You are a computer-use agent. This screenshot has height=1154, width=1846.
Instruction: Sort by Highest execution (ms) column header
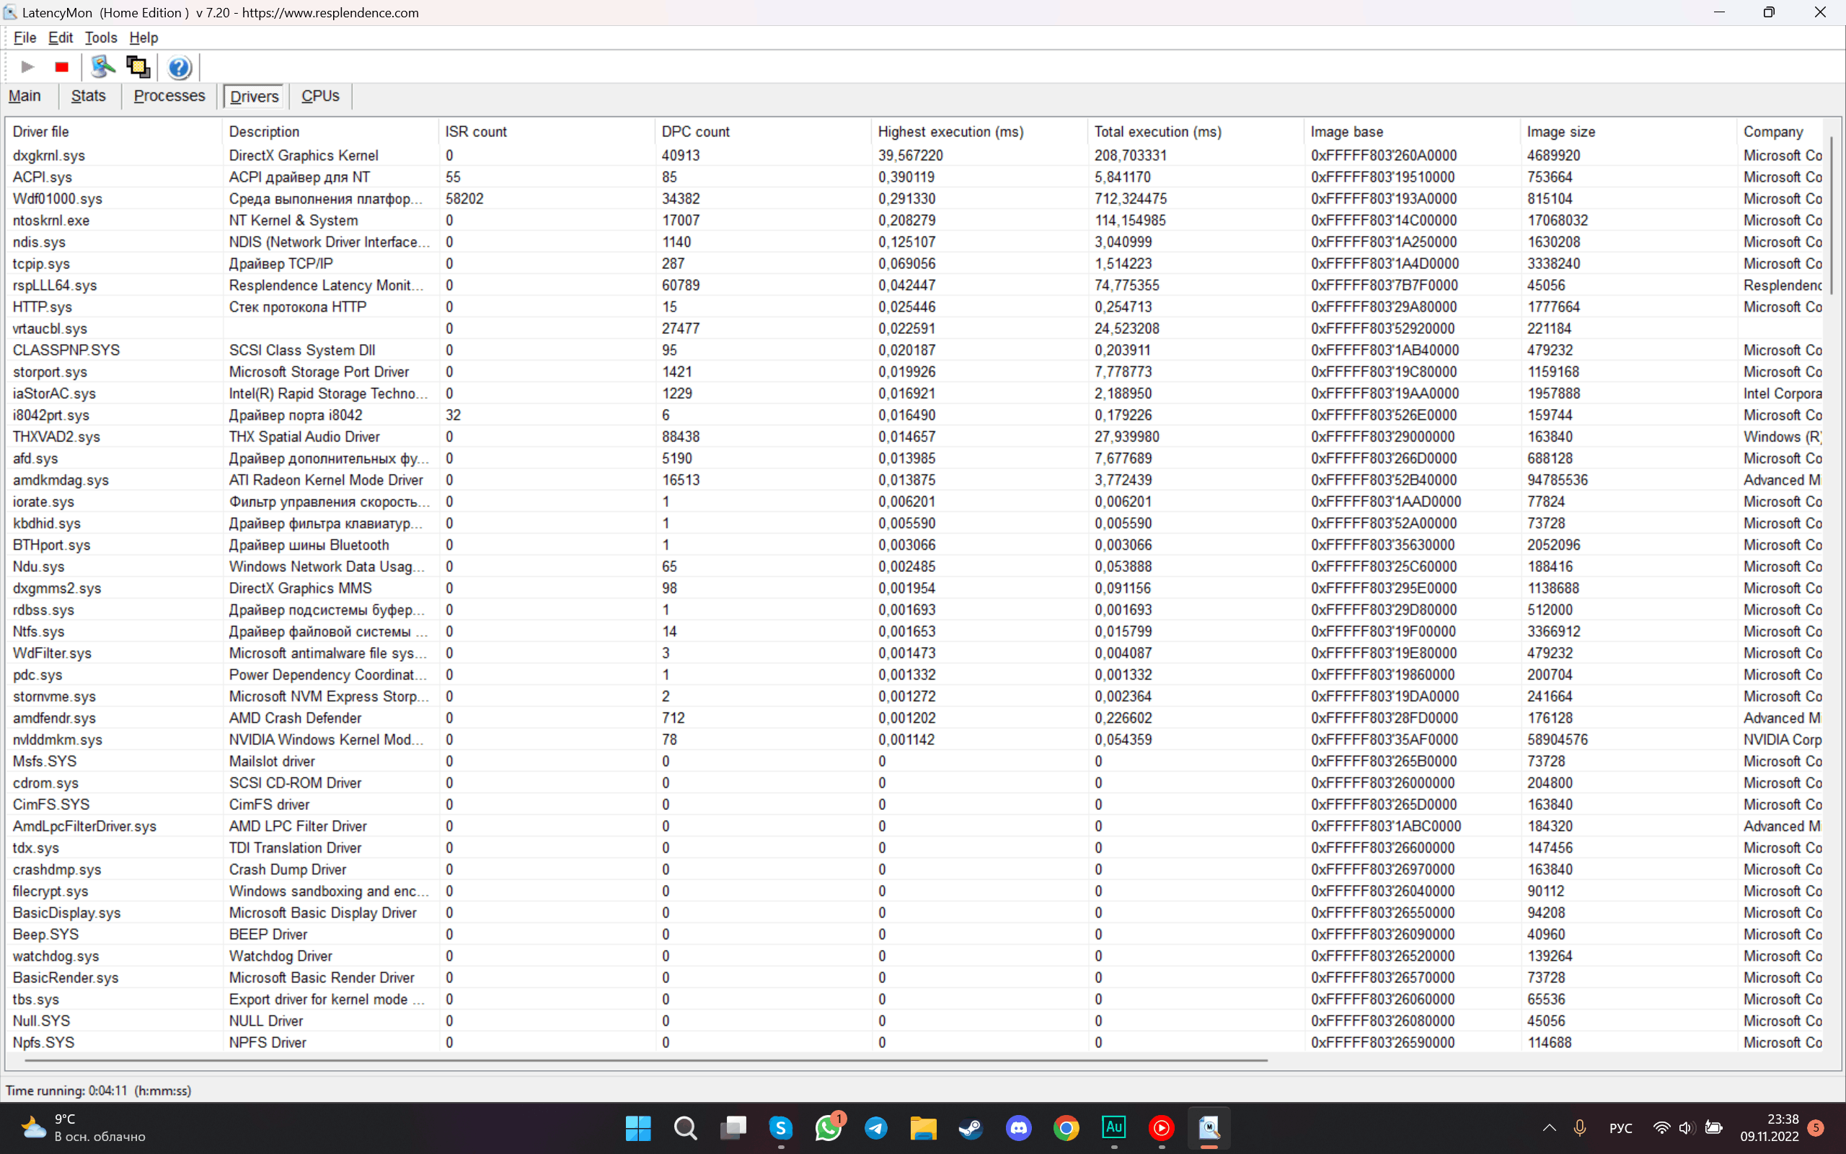pos(979,131)
